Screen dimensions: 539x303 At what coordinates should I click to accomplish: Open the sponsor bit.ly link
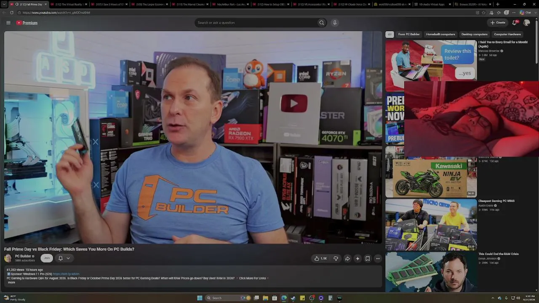[x=66, y=274]
